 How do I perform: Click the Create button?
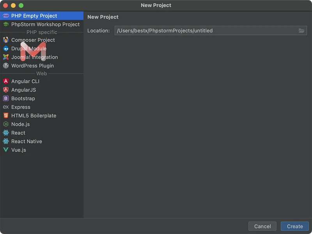[295, 226]
